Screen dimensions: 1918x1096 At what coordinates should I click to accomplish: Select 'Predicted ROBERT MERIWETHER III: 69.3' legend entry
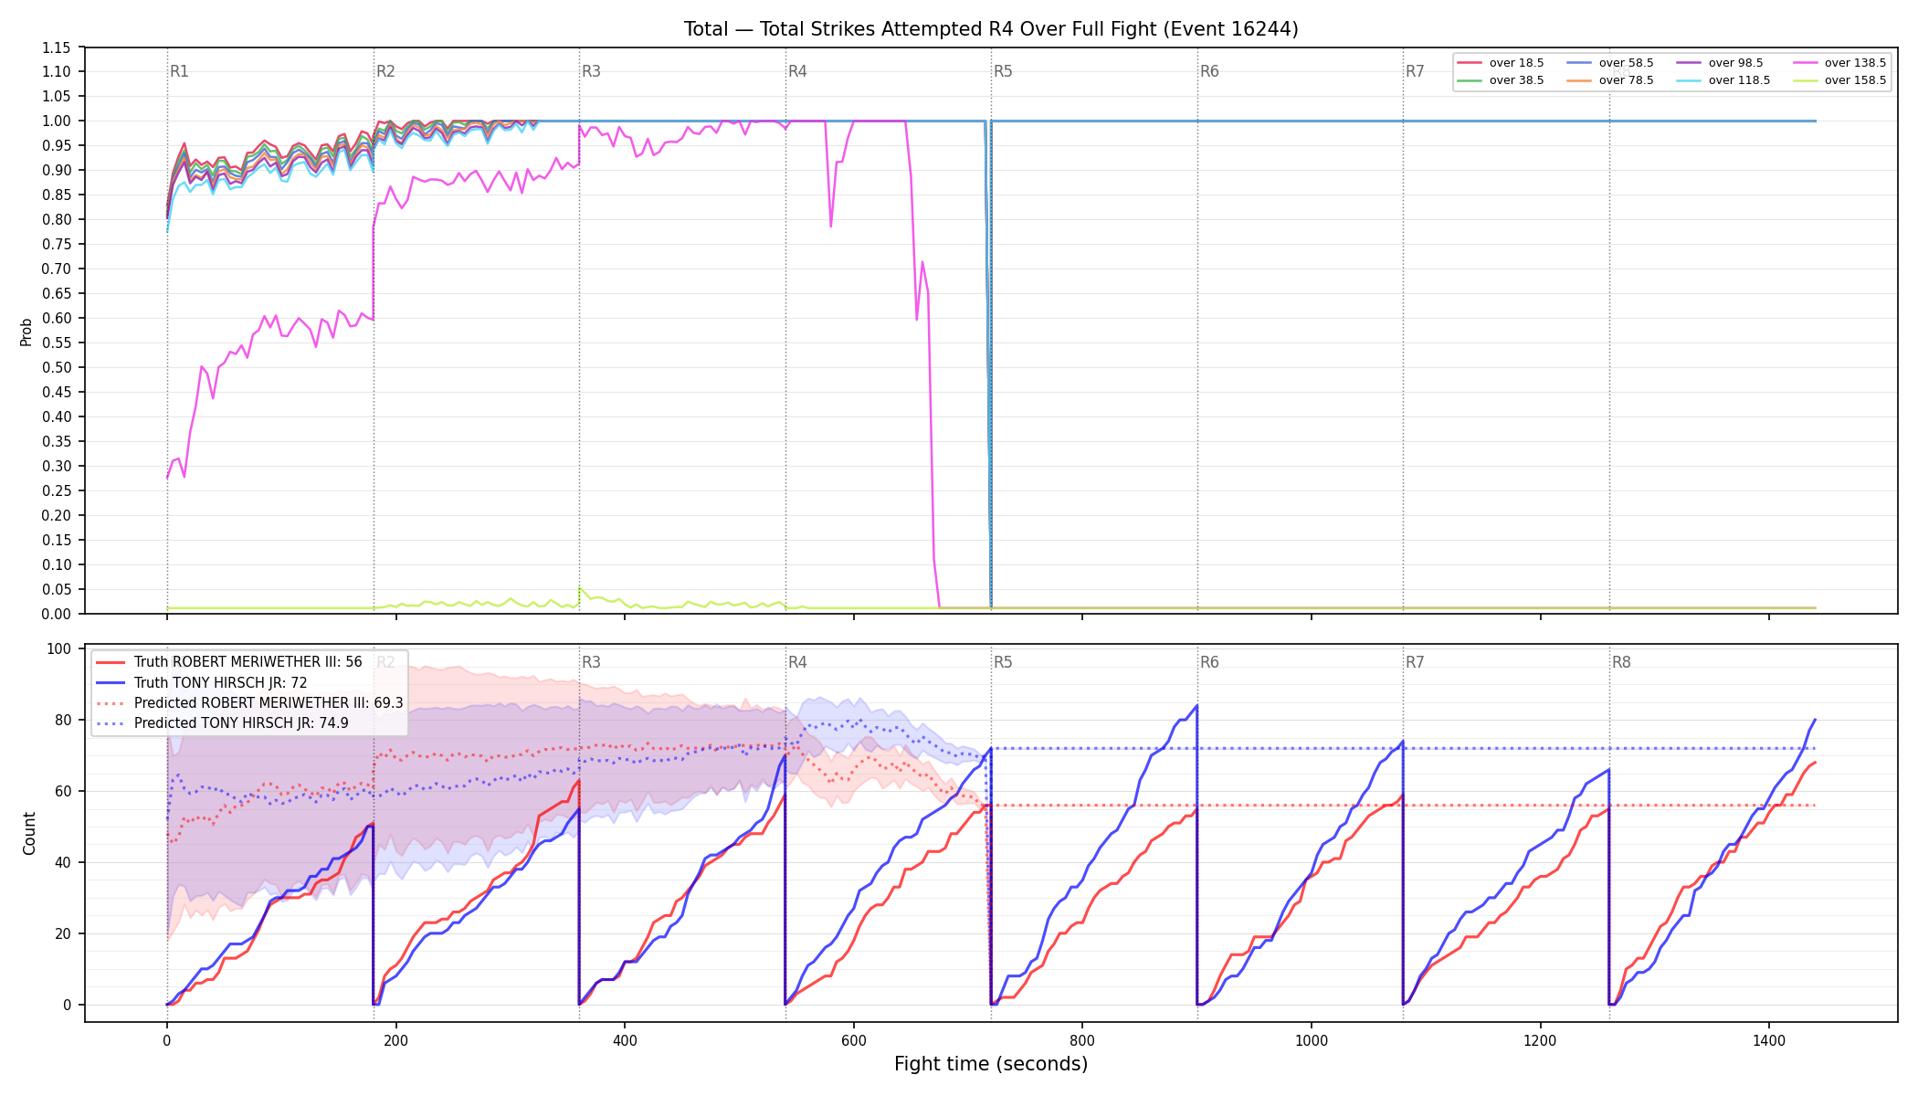pyautogui.click(x=249, y=703)
